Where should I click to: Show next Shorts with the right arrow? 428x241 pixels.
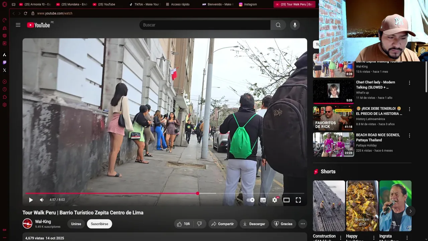410,211
